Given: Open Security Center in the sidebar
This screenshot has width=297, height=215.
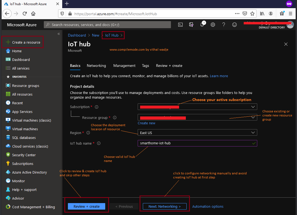Looking at the screenshot, I should [24, 155].
